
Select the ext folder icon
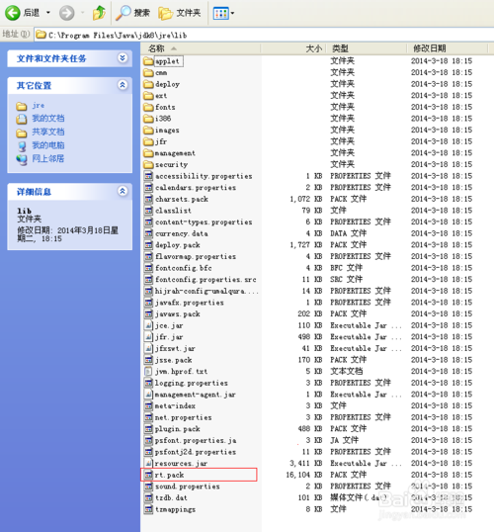coord(148,96)
